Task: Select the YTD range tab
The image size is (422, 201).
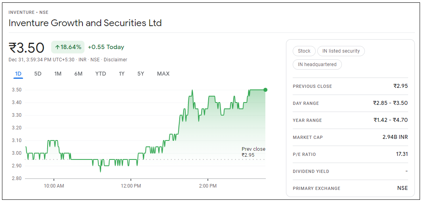Action: click(x=101, y=74)
